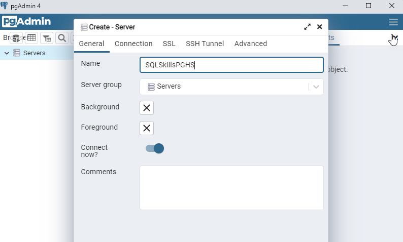Select the Servers tree item label
The width and height of the screenshot is (403, 242).
(34, 53)
